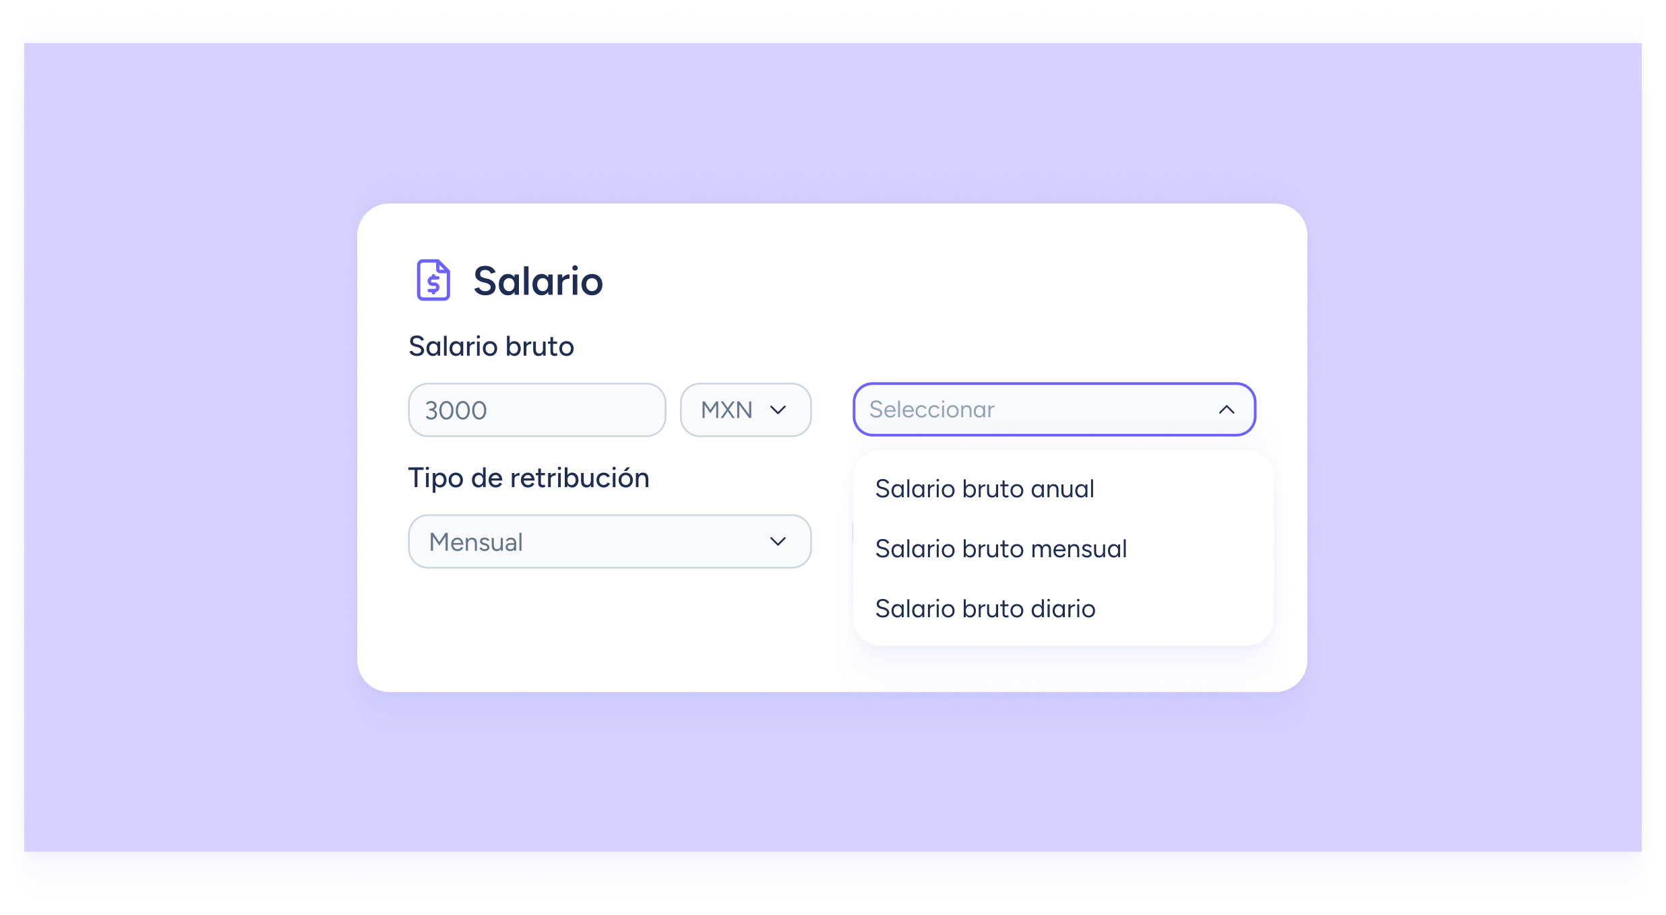1666x915 pixels.
Task: Click the chevron next to MXN
Action: point(778,410)
